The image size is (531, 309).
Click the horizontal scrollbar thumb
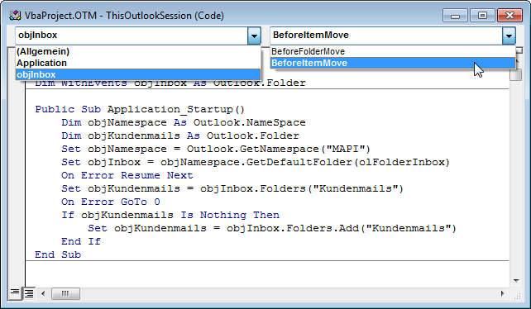point(65,293)
